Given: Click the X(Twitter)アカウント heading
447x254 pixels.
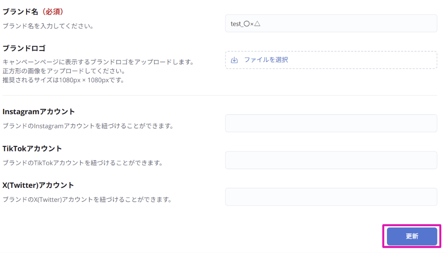Looking at the screenshot, I should (x=38, y=185).
